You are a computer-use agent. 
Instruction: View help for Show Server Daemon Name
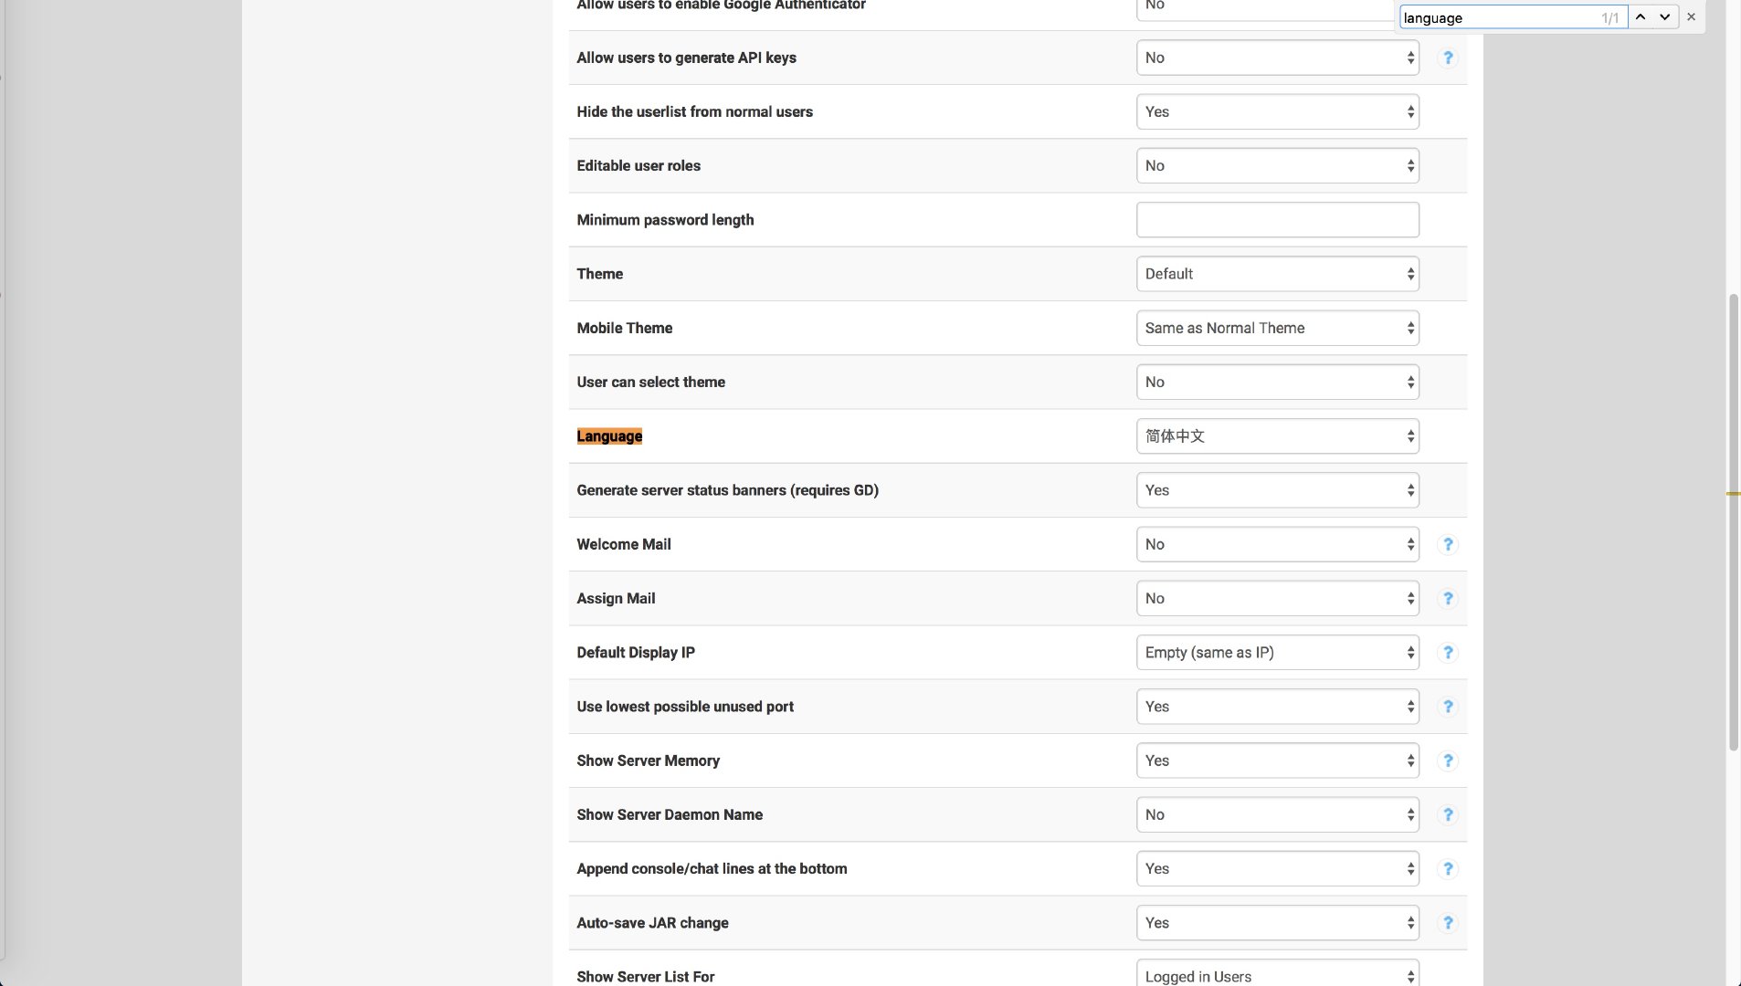tap(1448, 815)
